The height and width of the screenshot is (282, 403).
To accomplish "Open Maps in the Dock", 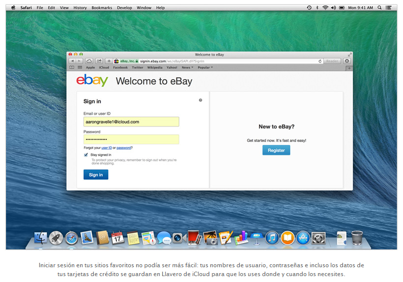I will [x=148, y=238].
